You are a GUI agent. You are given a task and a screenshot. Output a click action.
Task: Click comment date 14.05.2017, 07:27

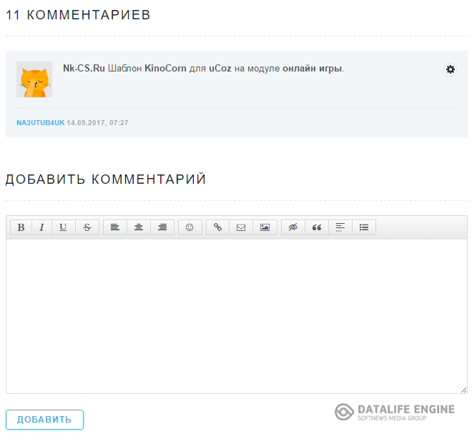pyautogui.click(x=97, y=123)
